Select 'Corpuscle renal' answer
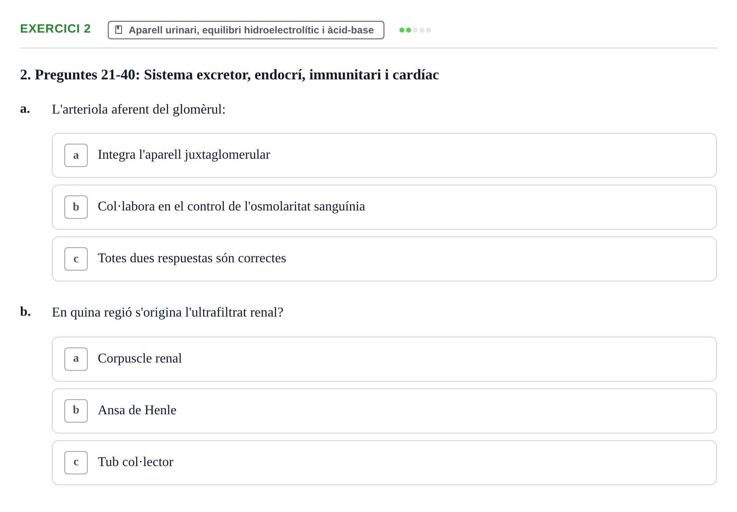Image resolution: width=737 pixels, height=512 pixels. pyautogui.click(x=384, y=359)
